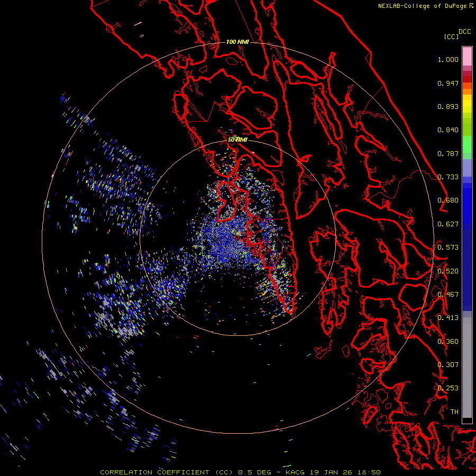
Task: Click the 0.413 color scale label
Action: 448,318
